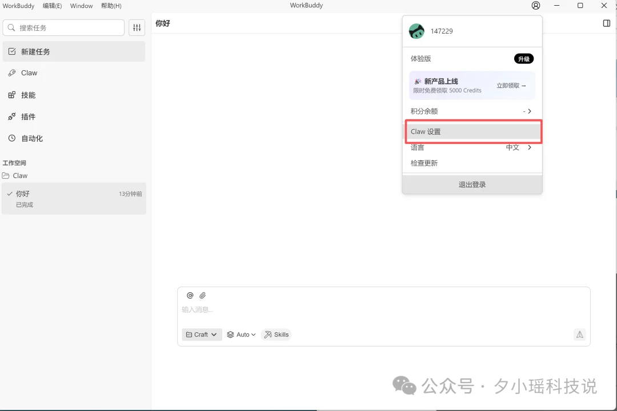This screenshot has height=411, width=617.
Task: Expand 积分余额 with its chevron arrow
Action: pyautogui.click(x=528, y=111)
